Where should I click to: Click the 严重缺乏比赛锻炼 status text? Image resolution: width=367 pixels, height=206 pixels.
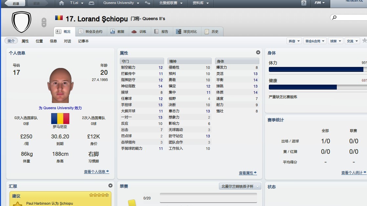[283, 97]
